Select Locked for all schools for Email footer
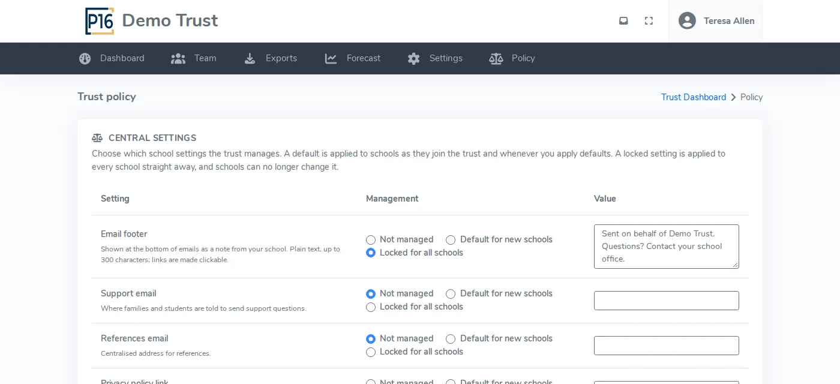The image size is (840, 384). point(371,253)
